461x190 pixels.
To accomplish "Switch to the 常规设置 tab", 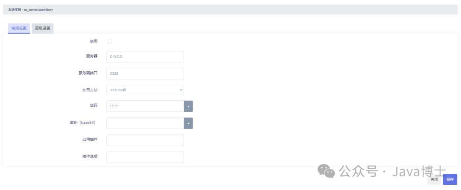I will point(19,28).
